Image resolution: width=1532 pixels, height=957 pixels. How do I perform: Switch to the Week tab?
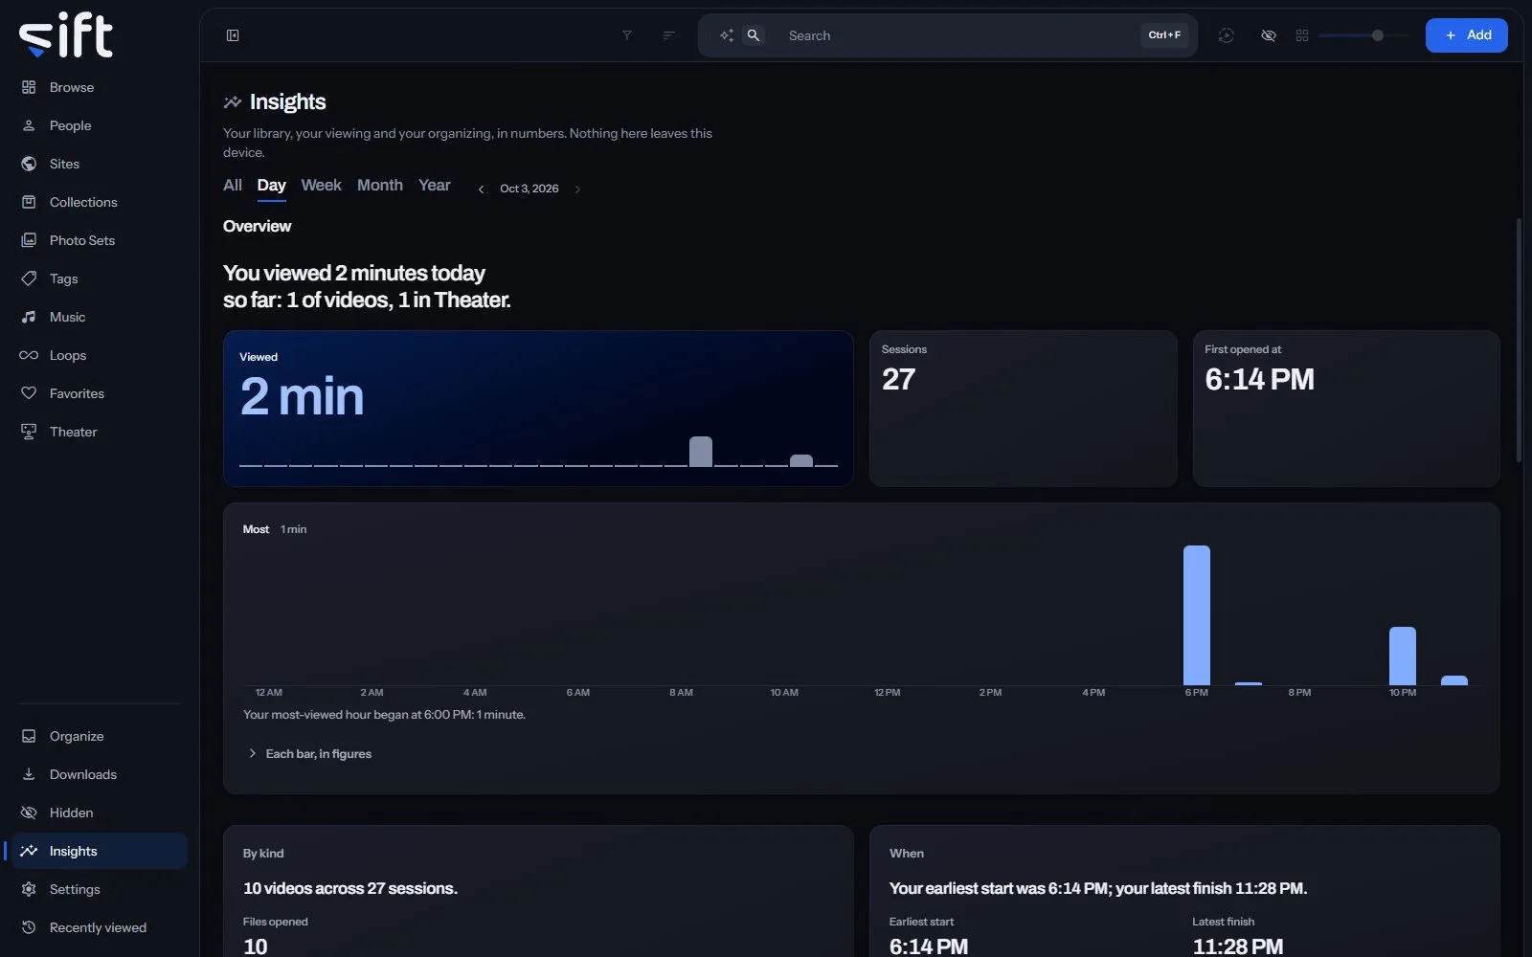321,186
